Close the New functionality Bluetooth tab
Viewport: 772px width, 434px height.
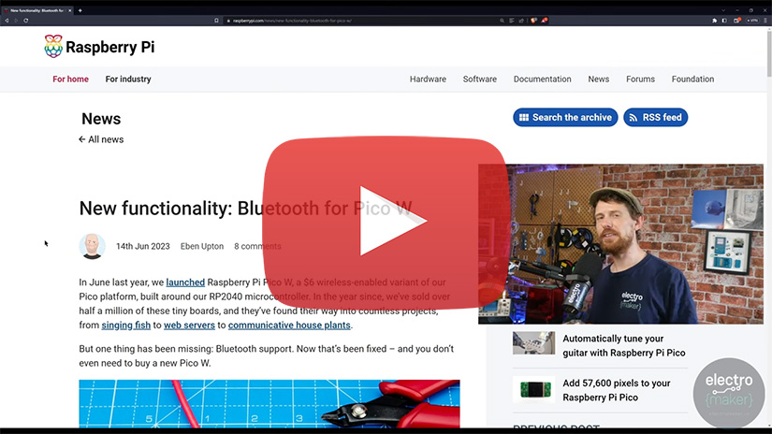70,10
